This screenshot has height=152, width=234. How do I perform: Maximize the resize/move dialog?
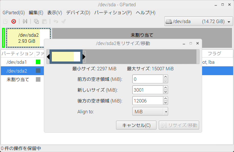(x=191, y=43)
